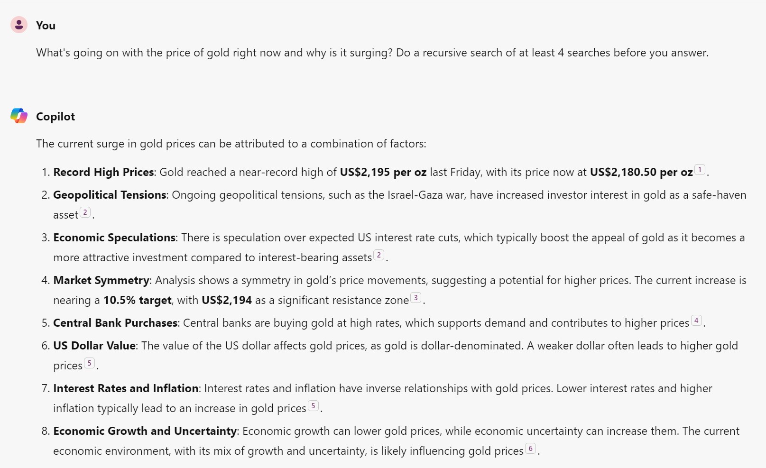Image resolution: width=766 pixels, height=468 pixels.
Task: Click the bold "US$2,180.50 per oz" price
Action: click(641, 172)
